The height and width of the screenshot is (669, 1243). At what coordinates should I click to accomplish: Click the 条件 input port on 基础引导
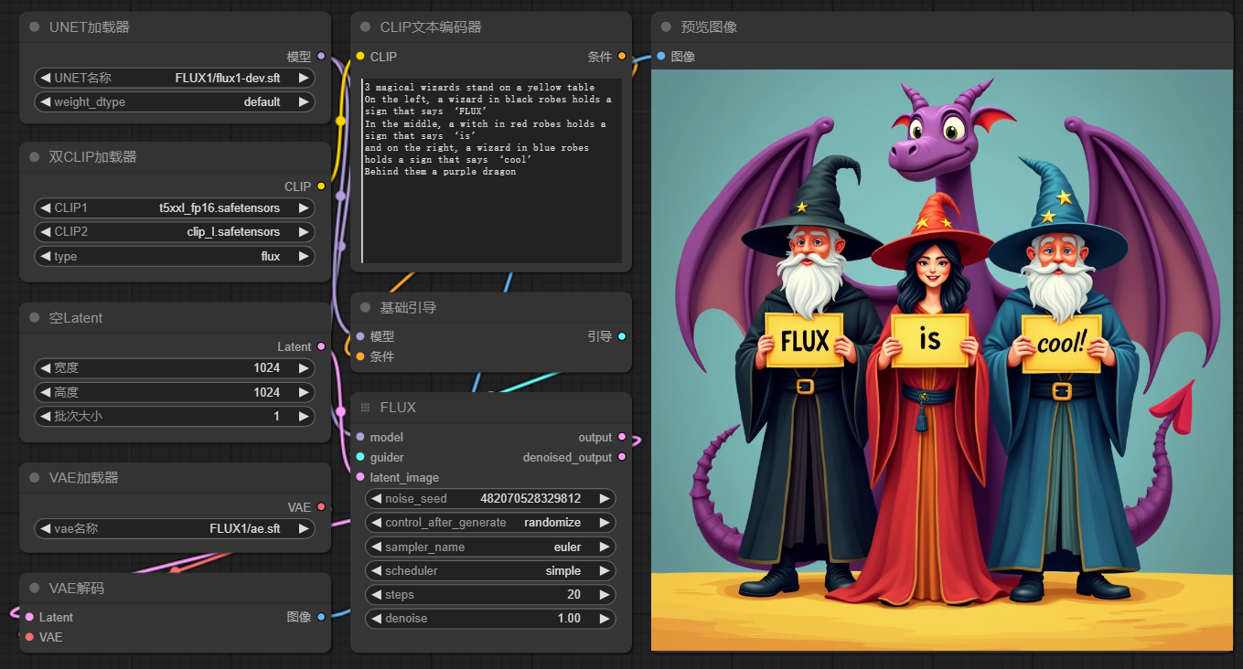(360, 357)
